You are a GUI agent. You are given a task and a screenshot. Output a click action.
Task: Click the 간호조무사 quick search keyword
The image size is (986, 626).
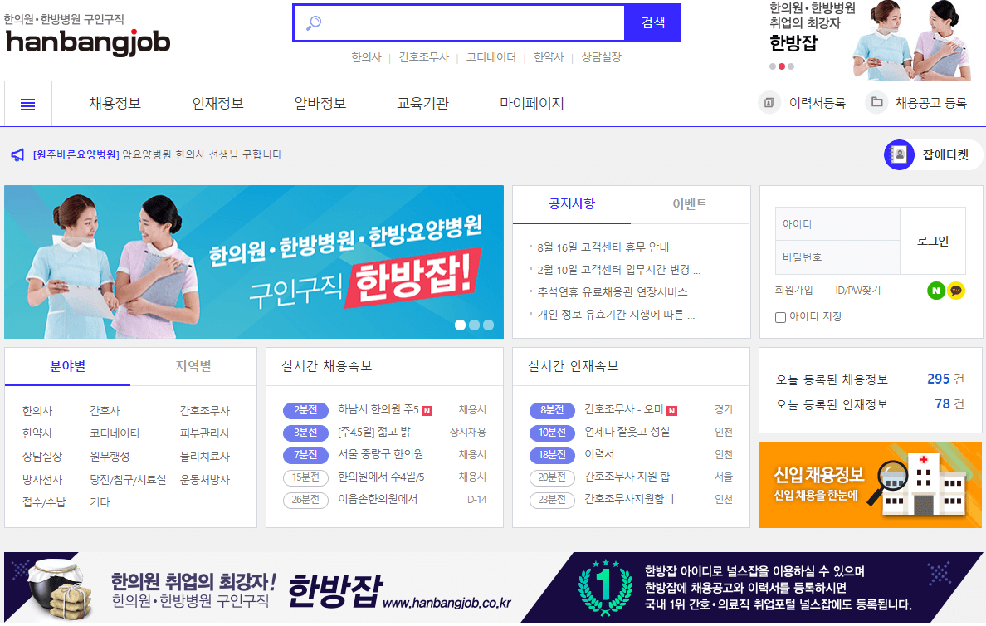pos(424,57)
